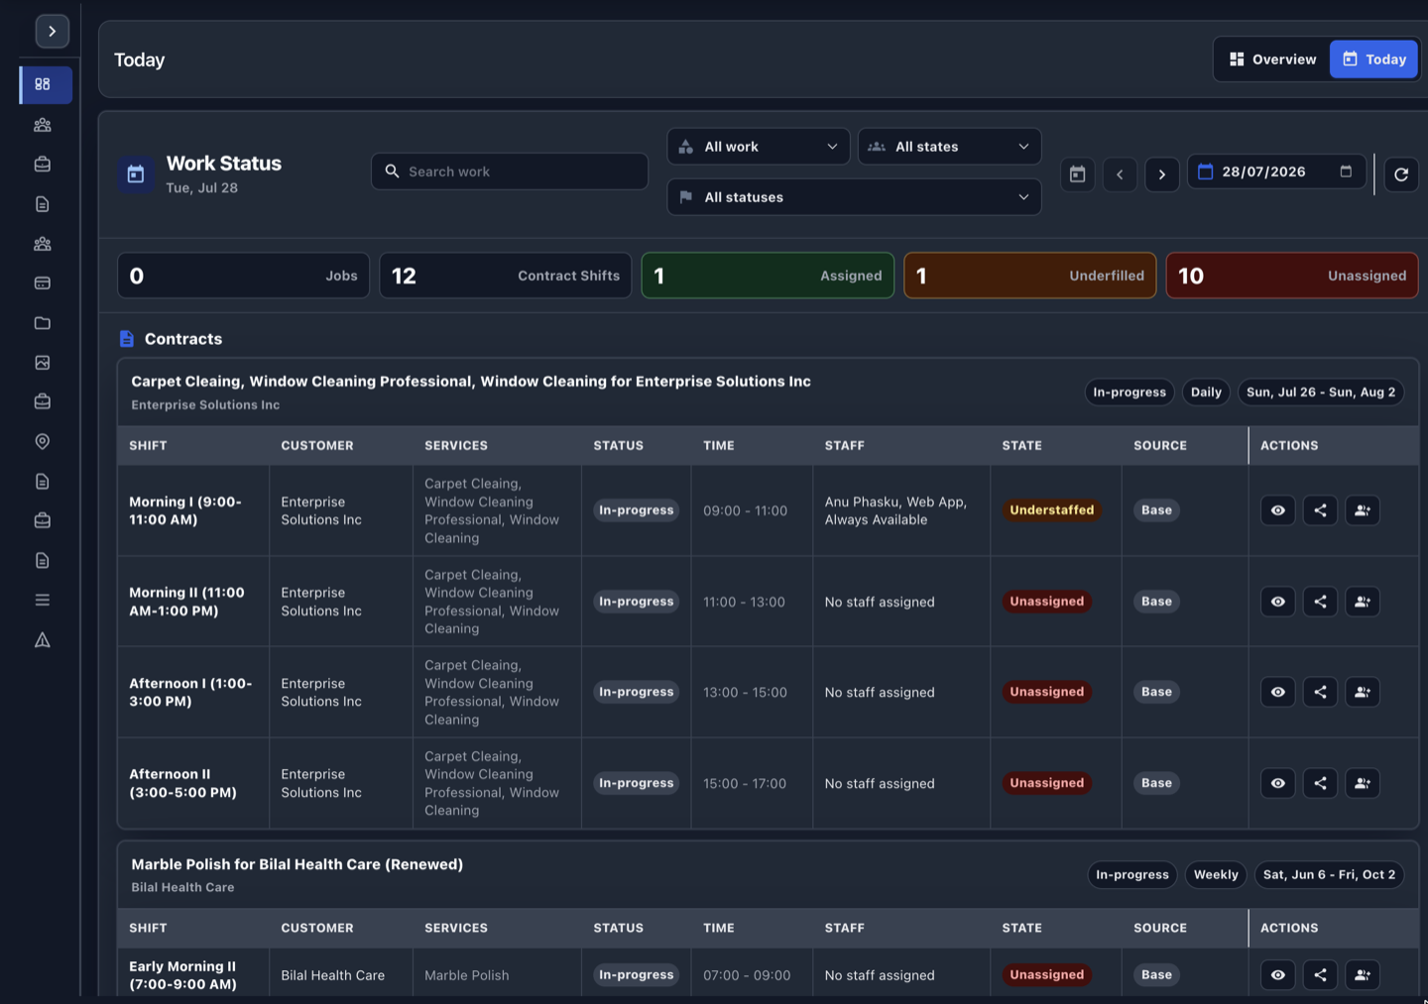Open the All statuses dropdown

click(x=854, y=197)
